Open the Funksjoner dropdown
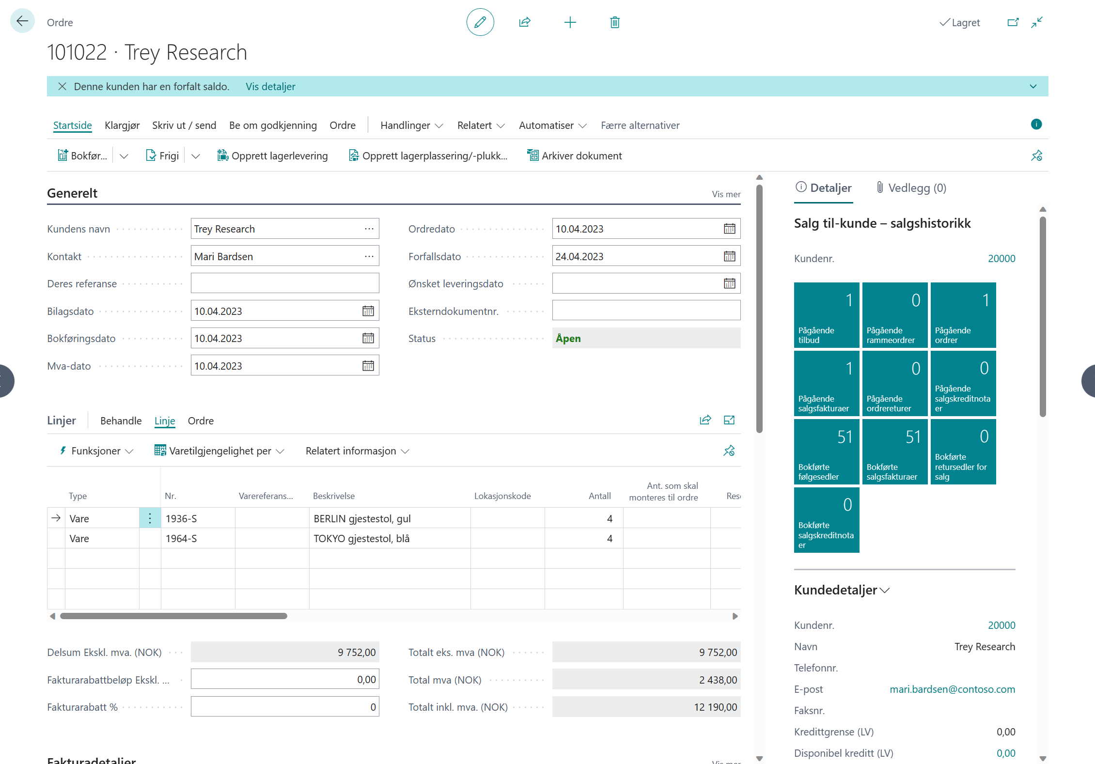1095x764 pixels. (96, 451)
